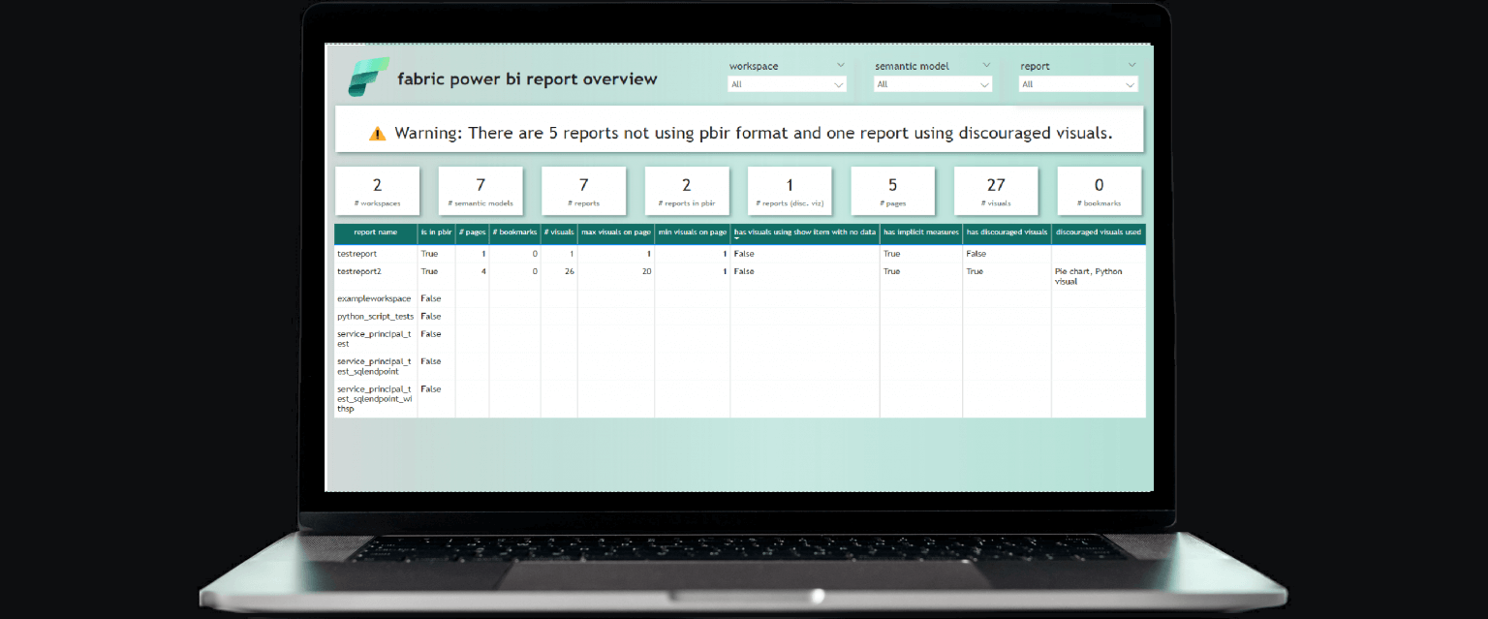Click the yellow warning triangle icon
The width and height of the screenshot is (1488, 619).
pyautogui.click(x=378, y=134)
